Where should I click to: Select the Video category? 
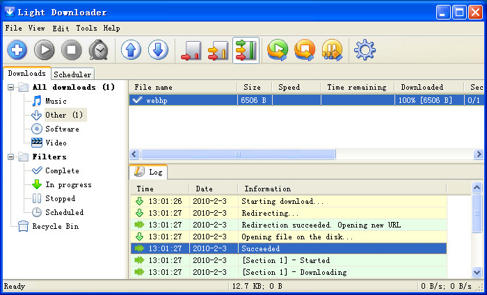(x=56, y=143)
